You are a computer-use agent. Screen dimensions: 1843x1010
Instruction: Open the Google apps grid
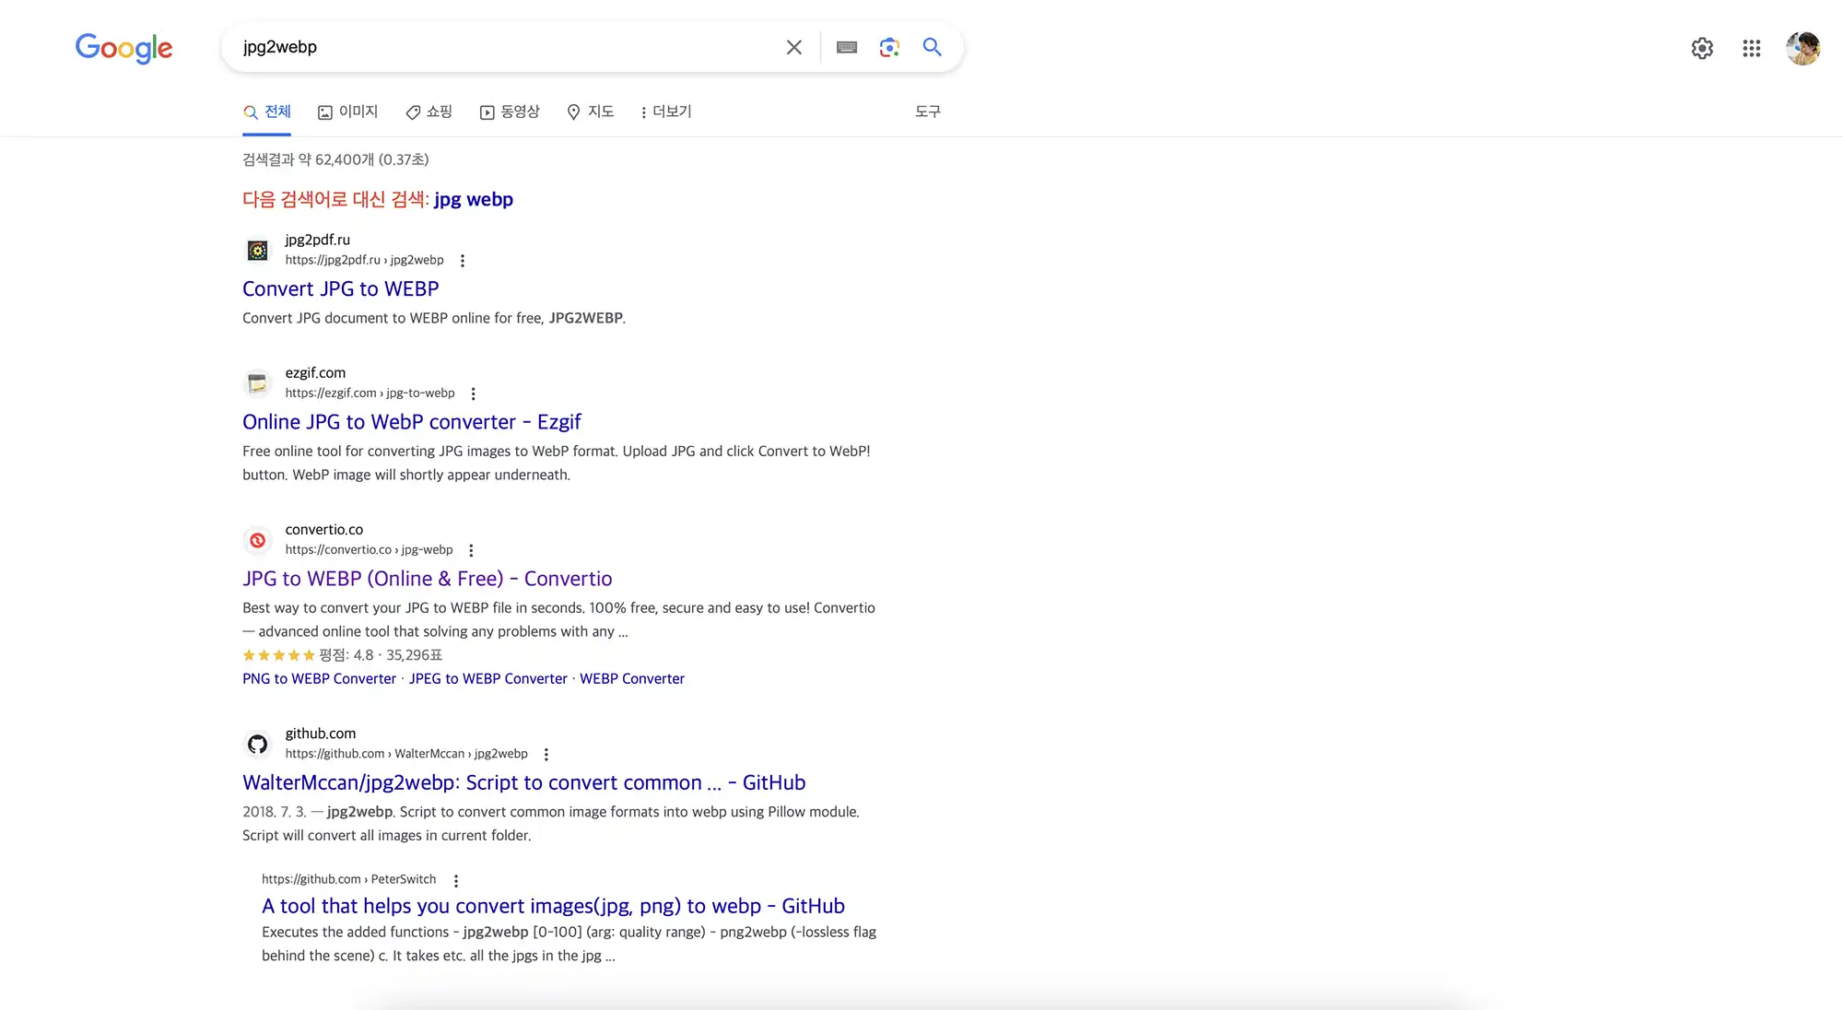pos(1752,48)
